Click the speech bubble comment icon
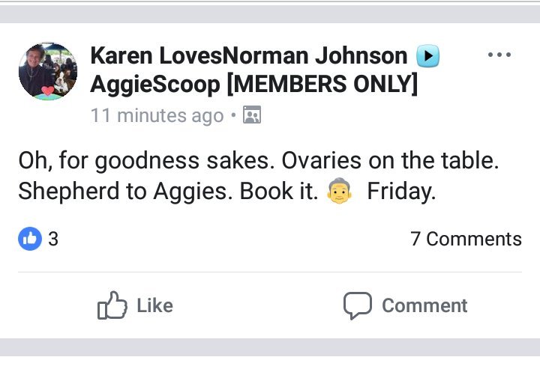Screen dimensions: 540x369 click(358, 305)
